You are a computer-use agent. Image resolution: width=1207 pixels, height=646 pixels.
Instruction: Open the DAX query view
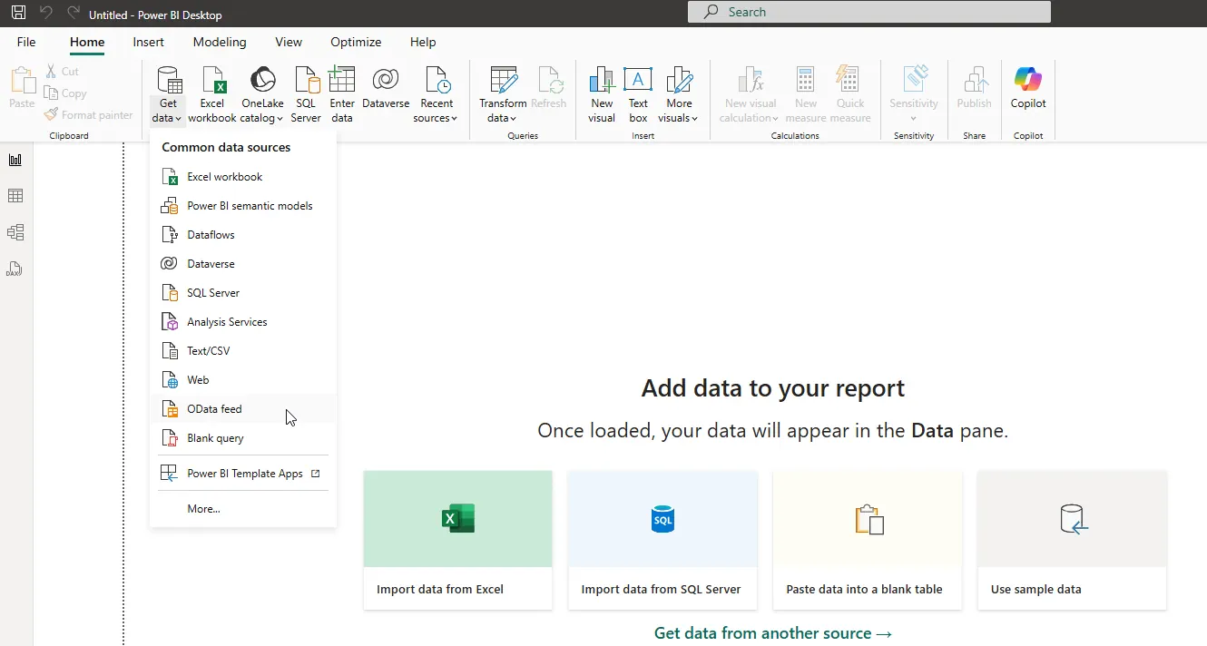pos(15,268)
